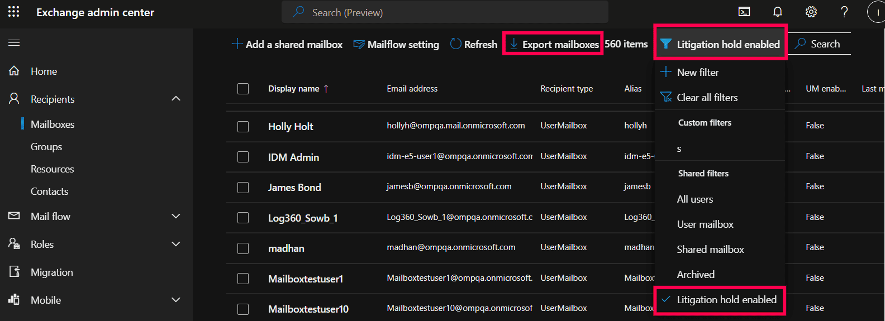Viewport: 885px width, 321px height.
Task: Open the notifications bell
Action: pos(778,12)
